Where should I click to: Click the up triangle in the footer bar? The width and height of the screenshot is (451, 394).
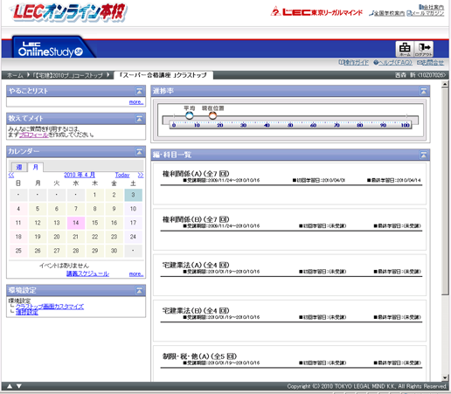tap(10, 386)
